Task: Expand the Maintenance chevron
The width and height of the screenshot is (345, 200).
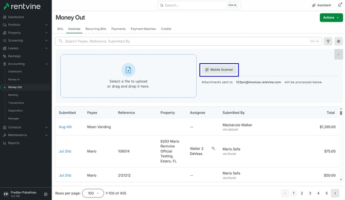Action: (46, 135)
